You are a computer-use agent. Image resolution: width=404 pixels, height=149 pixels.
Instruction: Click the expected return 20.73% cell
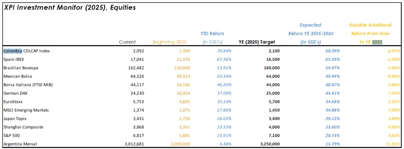(332, 135)
